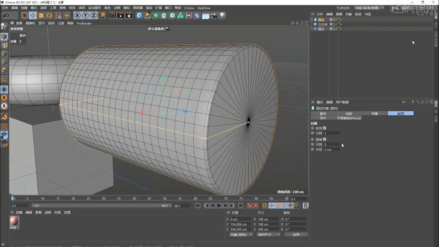
Task: Uncheck the 封顶 checkbox
Action: click(x=324, y=128)
